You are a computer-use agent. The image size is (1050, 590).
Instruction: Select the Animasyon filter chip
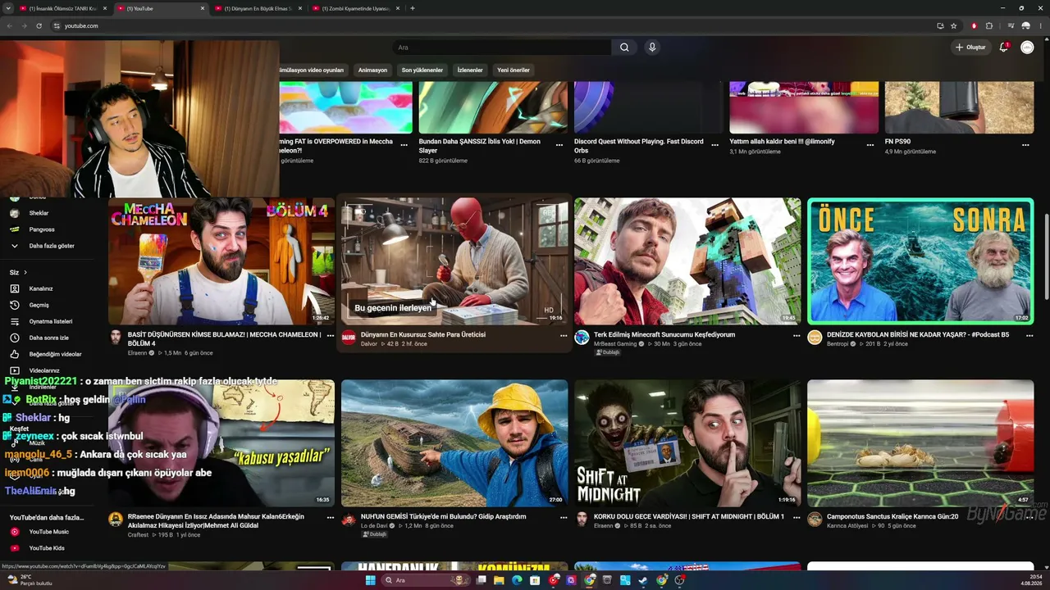click(x=372, y=70)
